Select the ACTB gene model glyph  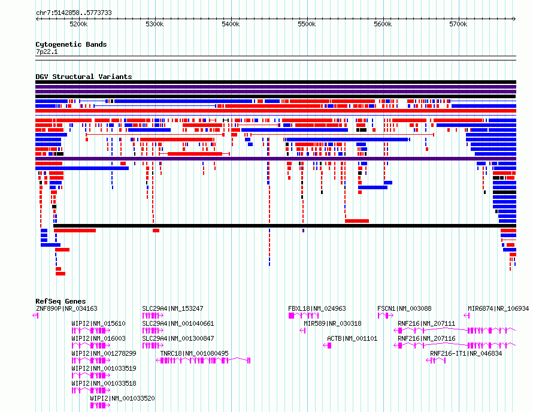[x=327, y=346]
